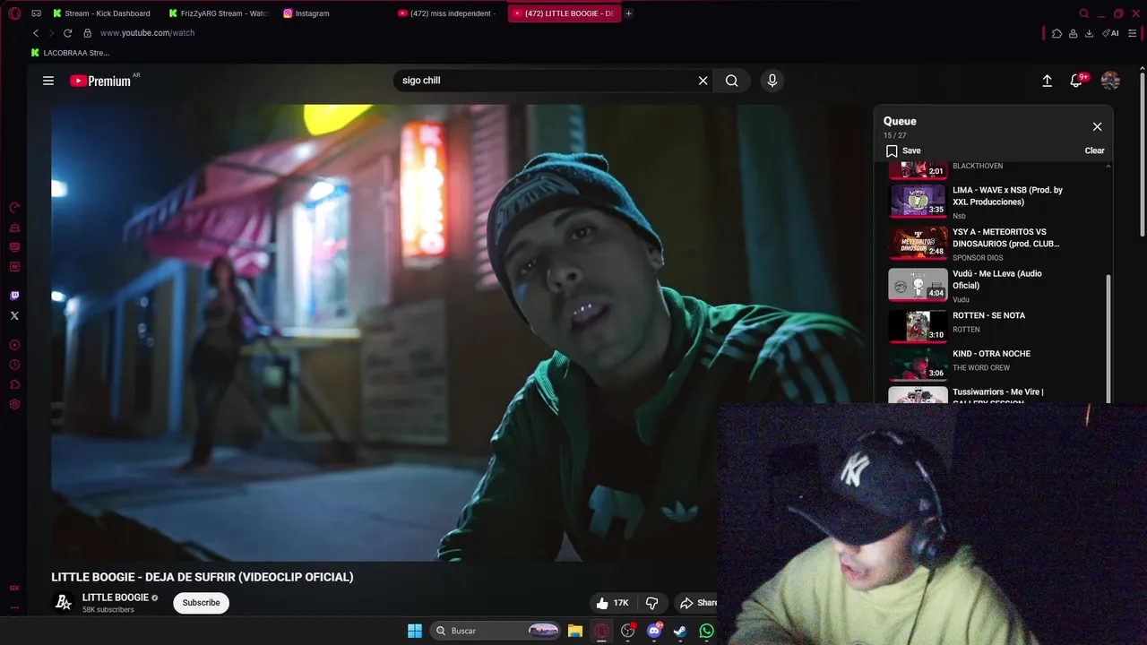The height and width of the screenshot is (645, 1147).
Task: Start voice search with the microphone
Action: point(772,81)
